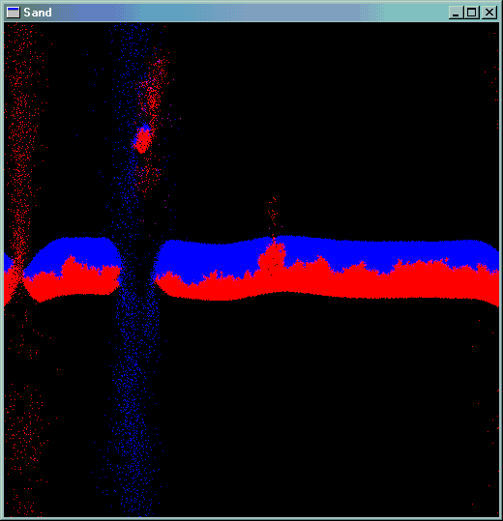Click the falling red oval blob with blue cap
This screenshot has height=521, width=503.
coord(143,139)
